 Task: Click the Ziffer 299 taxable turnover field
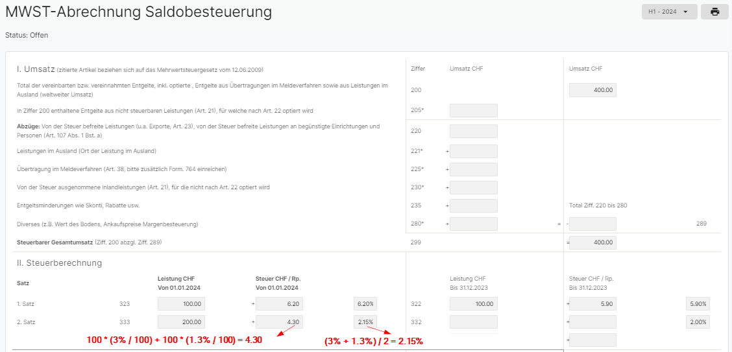pos(593,243)
